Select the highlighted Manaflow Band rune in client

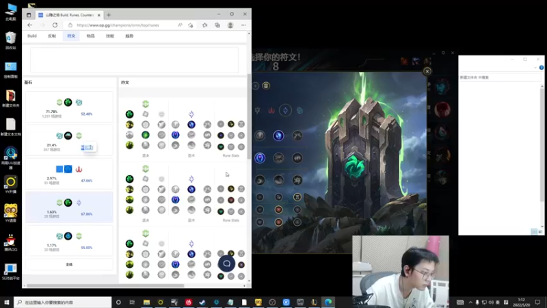(x=278, y=136)
